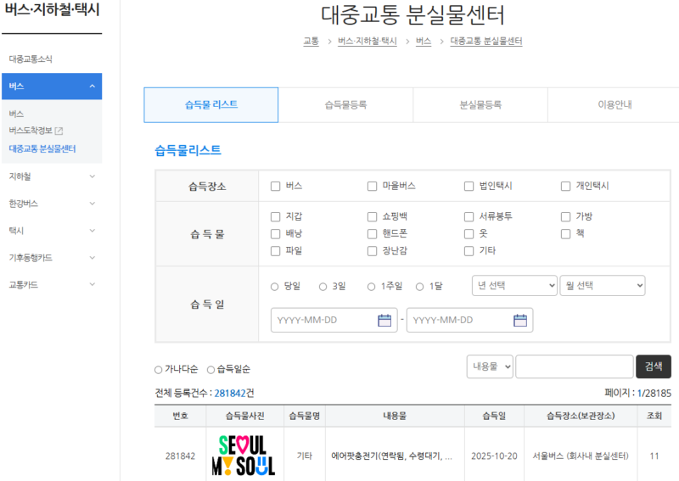Click external link icon beside 버스도착정보
Viewport: 679px width, 481px height.
tap(59, 131)
